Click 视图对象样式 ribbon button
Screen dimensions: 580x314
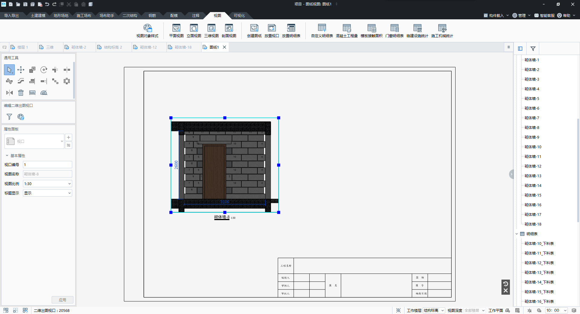[147, 31]
